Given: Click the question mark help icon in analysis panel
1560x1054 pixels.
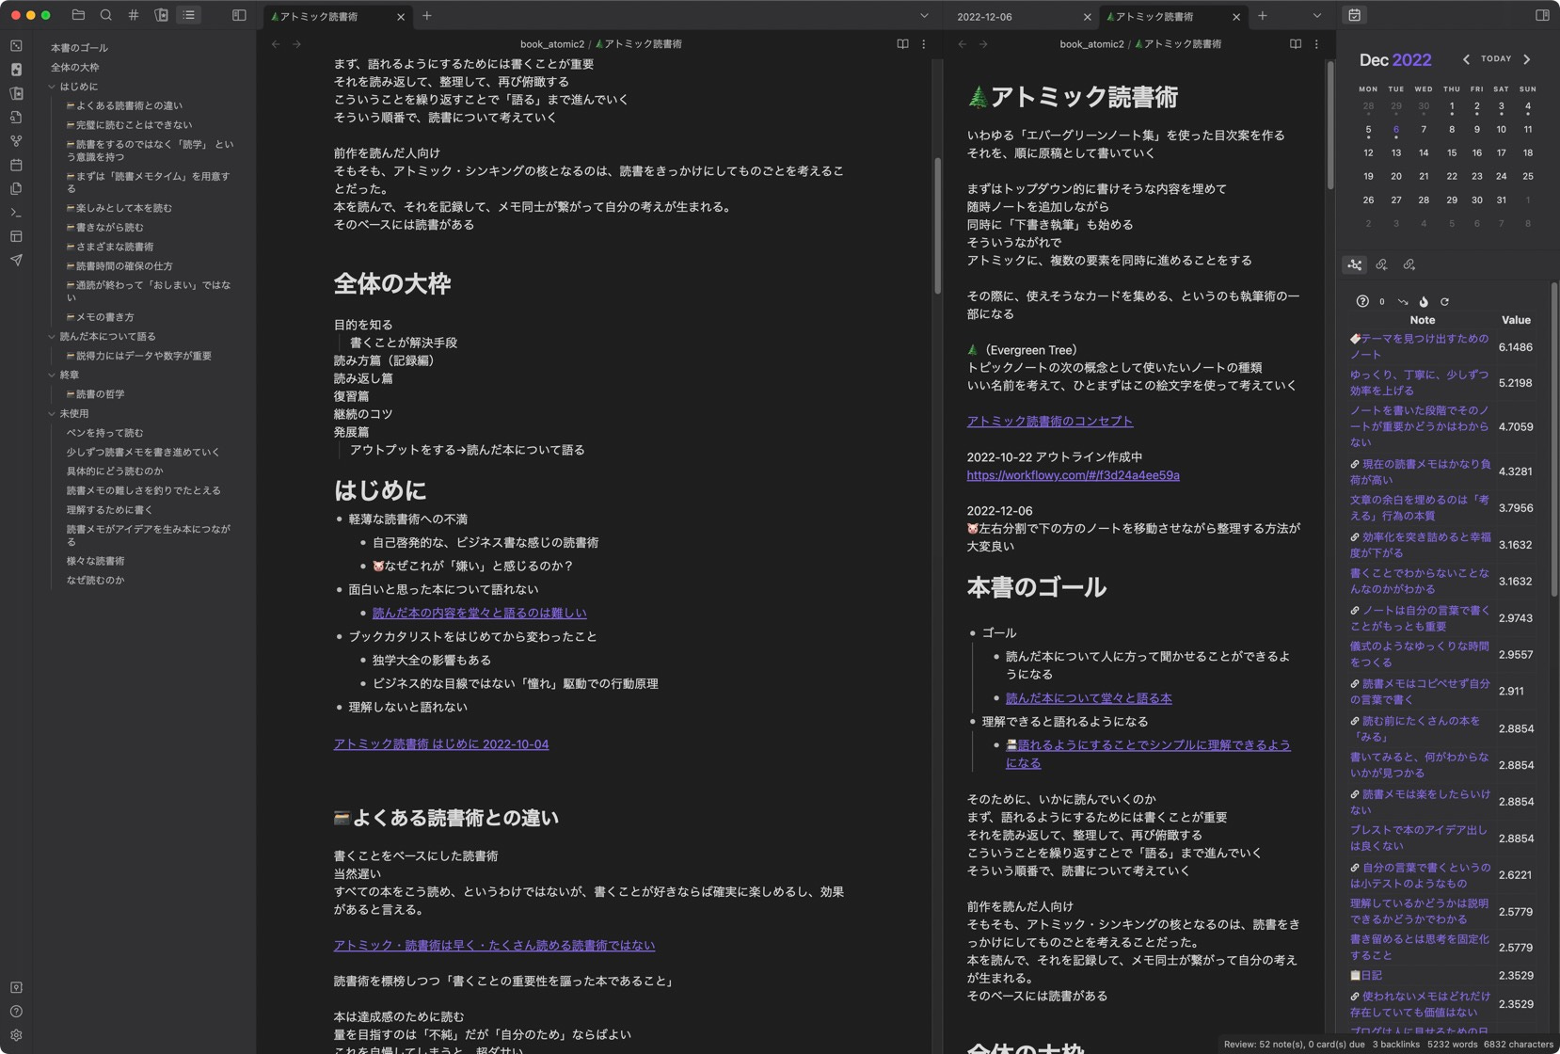Looking at the screenshot, I should pyautogui.click(x=1361, y=301).
